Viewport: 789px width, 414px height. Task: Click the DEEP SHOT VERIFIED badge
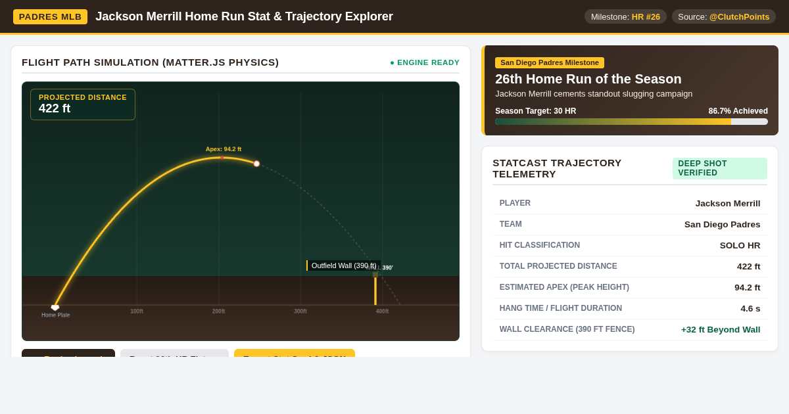pos(720,168)
